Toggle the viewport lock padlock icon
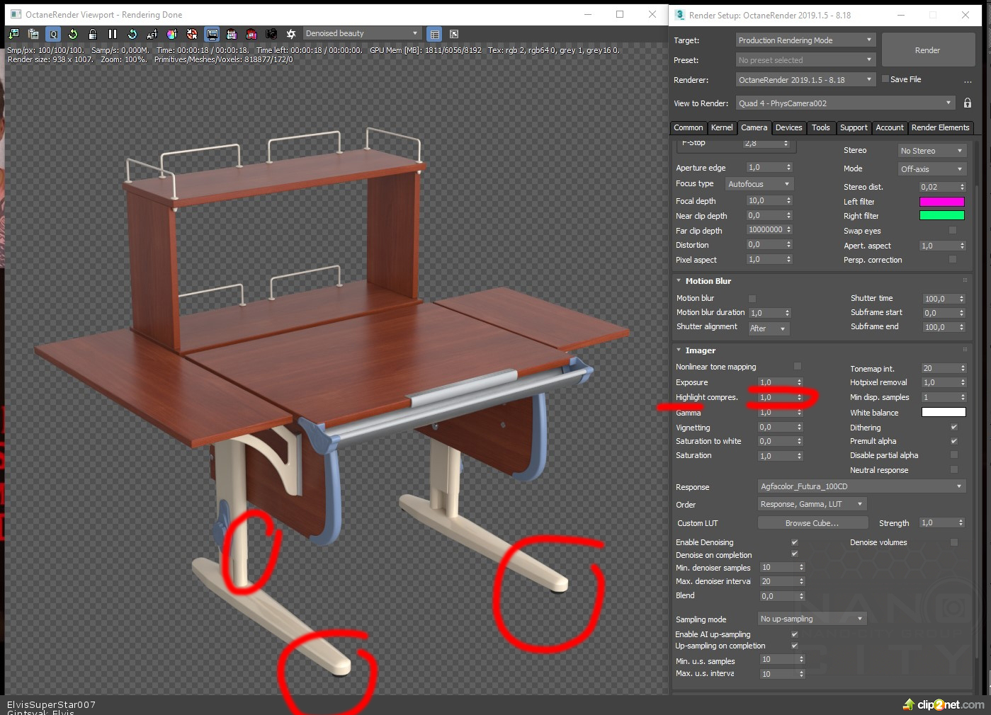 point(93,34)
